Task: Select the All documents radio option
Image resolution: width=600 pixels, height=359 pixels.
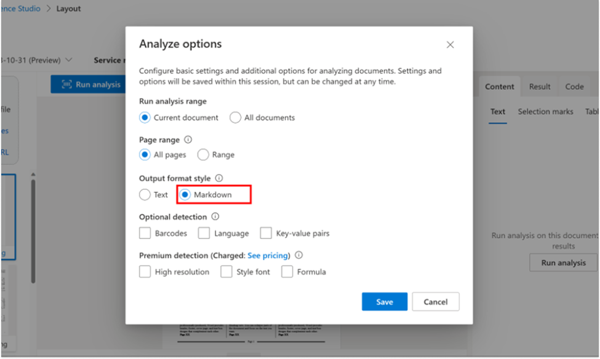Action: pos(235,117)
